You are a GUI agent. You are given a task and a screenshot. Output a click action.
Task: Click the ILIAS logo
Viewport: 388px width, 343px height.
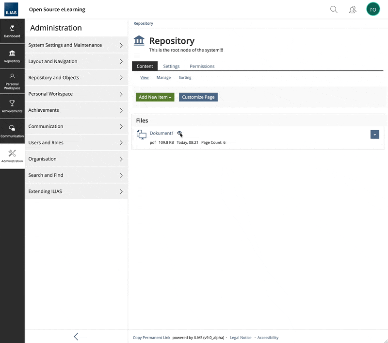pyautogui.click(x=12, y=10)
